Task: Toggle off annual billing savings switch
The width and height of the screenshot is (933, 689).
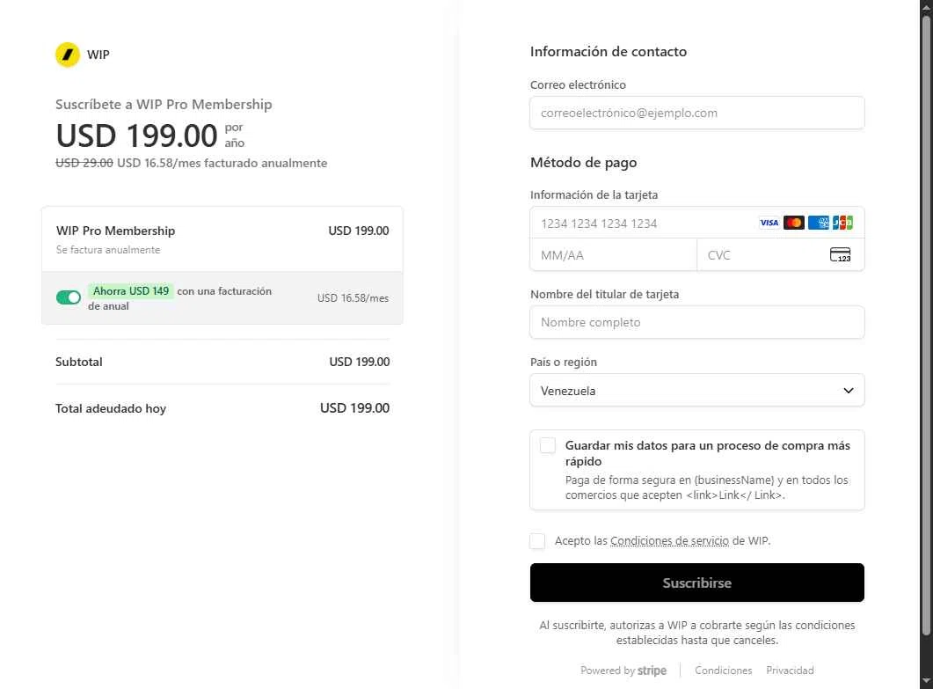Action: (69, 297)
